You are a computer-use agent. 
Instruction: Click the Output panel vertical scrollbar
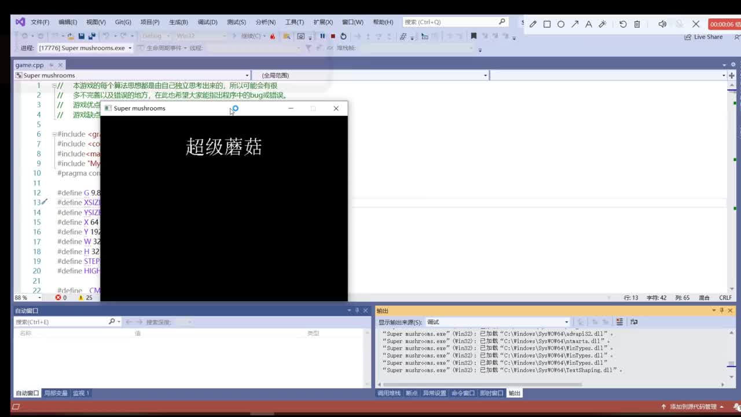(731, 354)
